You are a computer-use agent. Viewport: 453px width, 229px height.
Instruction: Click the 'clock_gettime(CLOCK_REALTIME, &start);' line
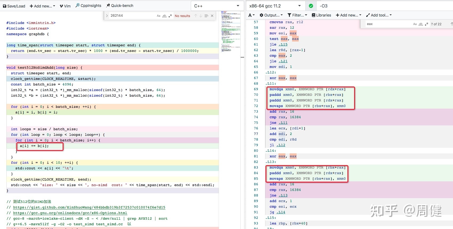[53, 79]
